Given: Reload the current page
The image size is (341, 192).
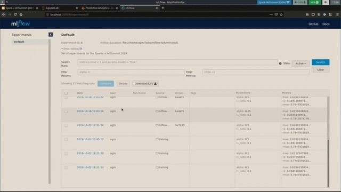Looking at the screenshot, I should [x=15, y=14].
